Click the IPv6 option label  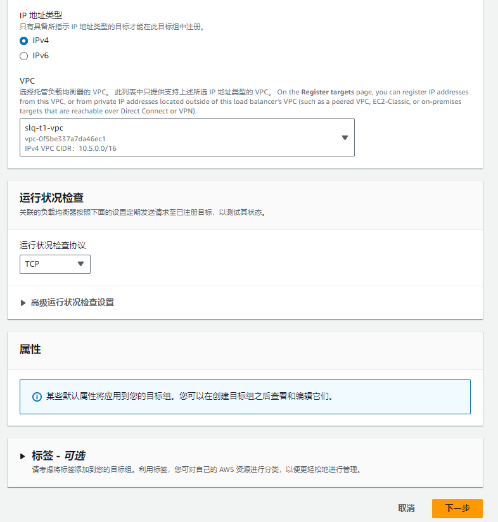click(x=41, y=56)
